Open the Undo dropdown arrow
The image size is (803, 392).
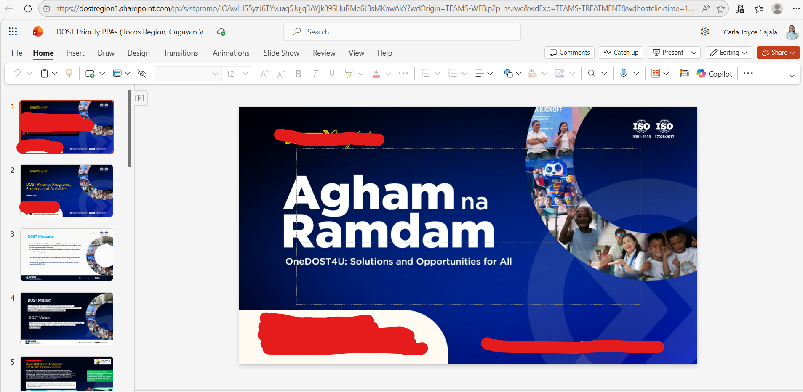(x=29, y=74)
